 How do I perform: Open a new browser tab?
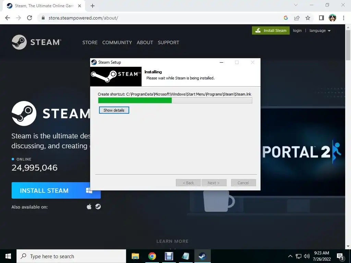(x=93, y=6)
